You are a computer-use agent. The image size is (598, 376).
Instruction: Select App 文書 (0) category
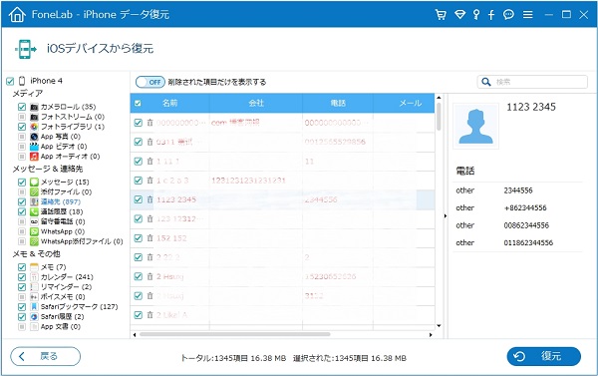(61, 326)
